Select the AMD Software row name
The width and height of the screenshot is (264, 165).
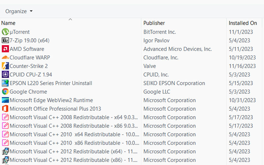27,49
